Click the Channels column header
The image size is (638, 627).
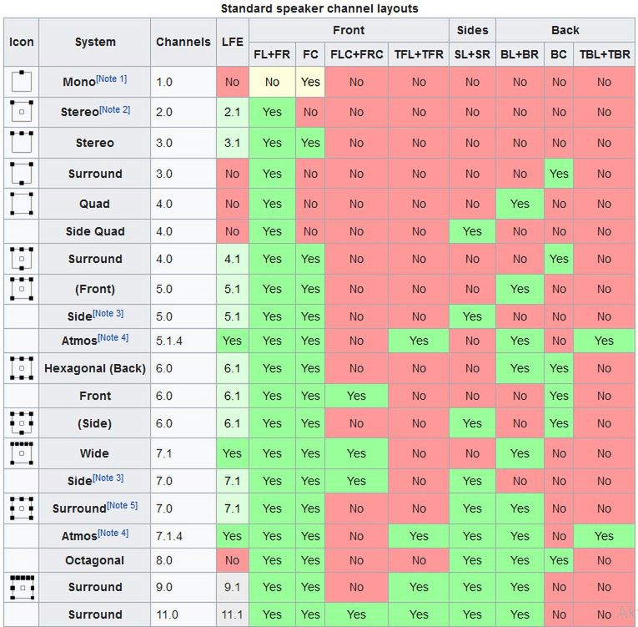[x=183, y=42]
